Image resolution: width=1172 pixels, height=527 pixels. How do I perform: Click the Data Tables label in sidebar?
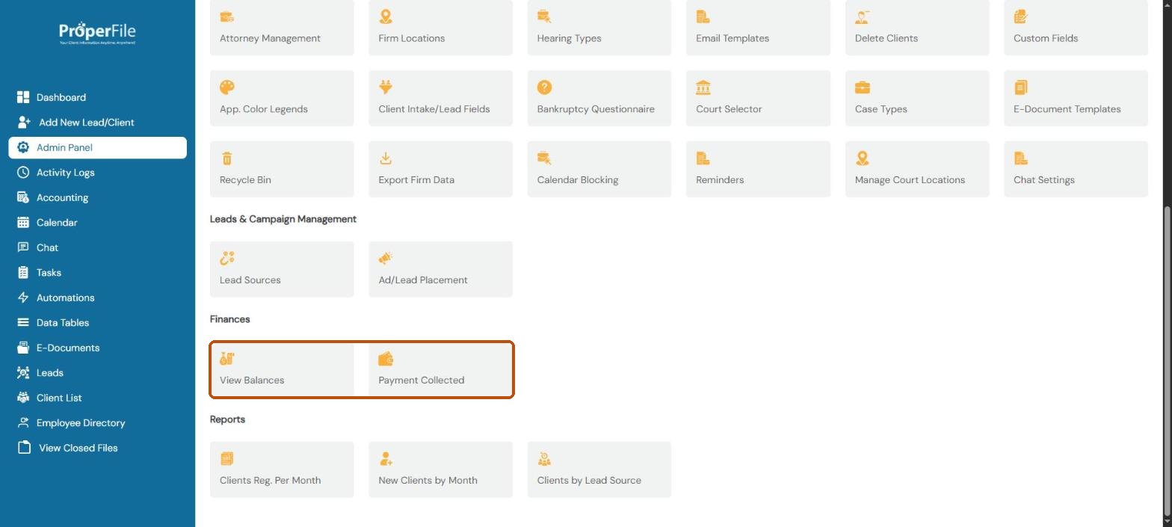pos(63,322)
